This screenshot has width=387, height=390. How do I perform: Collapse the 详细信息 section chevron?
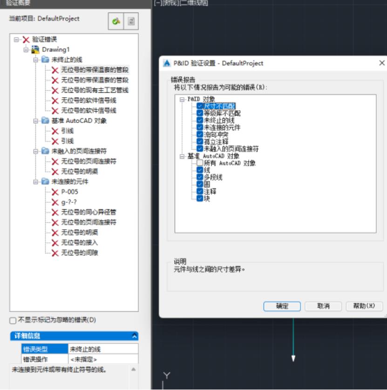coord(135,336)
